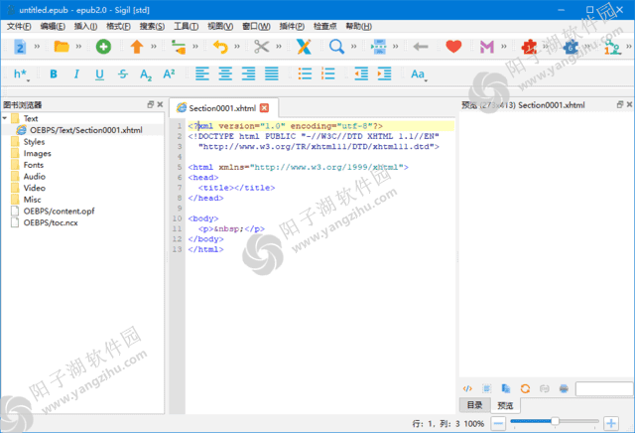Click the zoom out minus button

498,423
